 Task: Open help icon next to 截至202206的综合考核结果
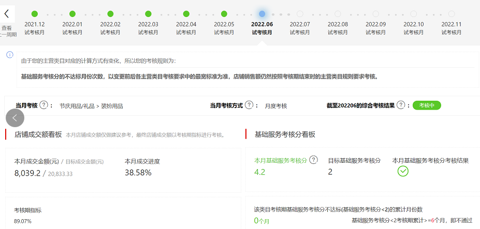click(401, 105)
